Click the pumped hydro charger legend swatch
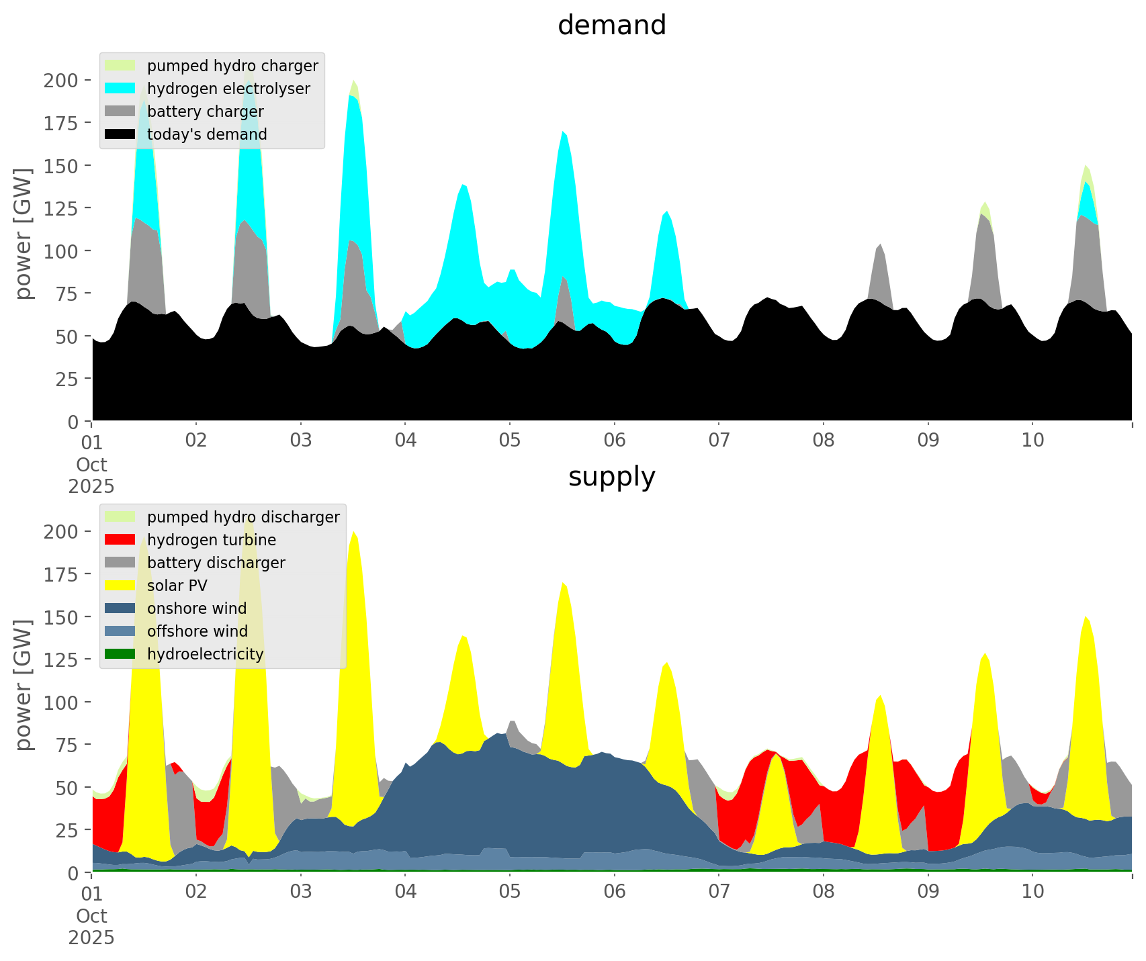Viewport: 1146px width, 961px height. [121, 66]
